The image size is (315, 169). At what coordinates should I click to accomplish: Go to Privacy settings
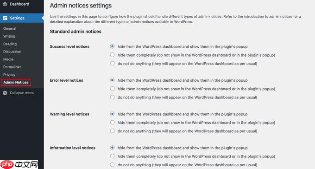point(9,75)
